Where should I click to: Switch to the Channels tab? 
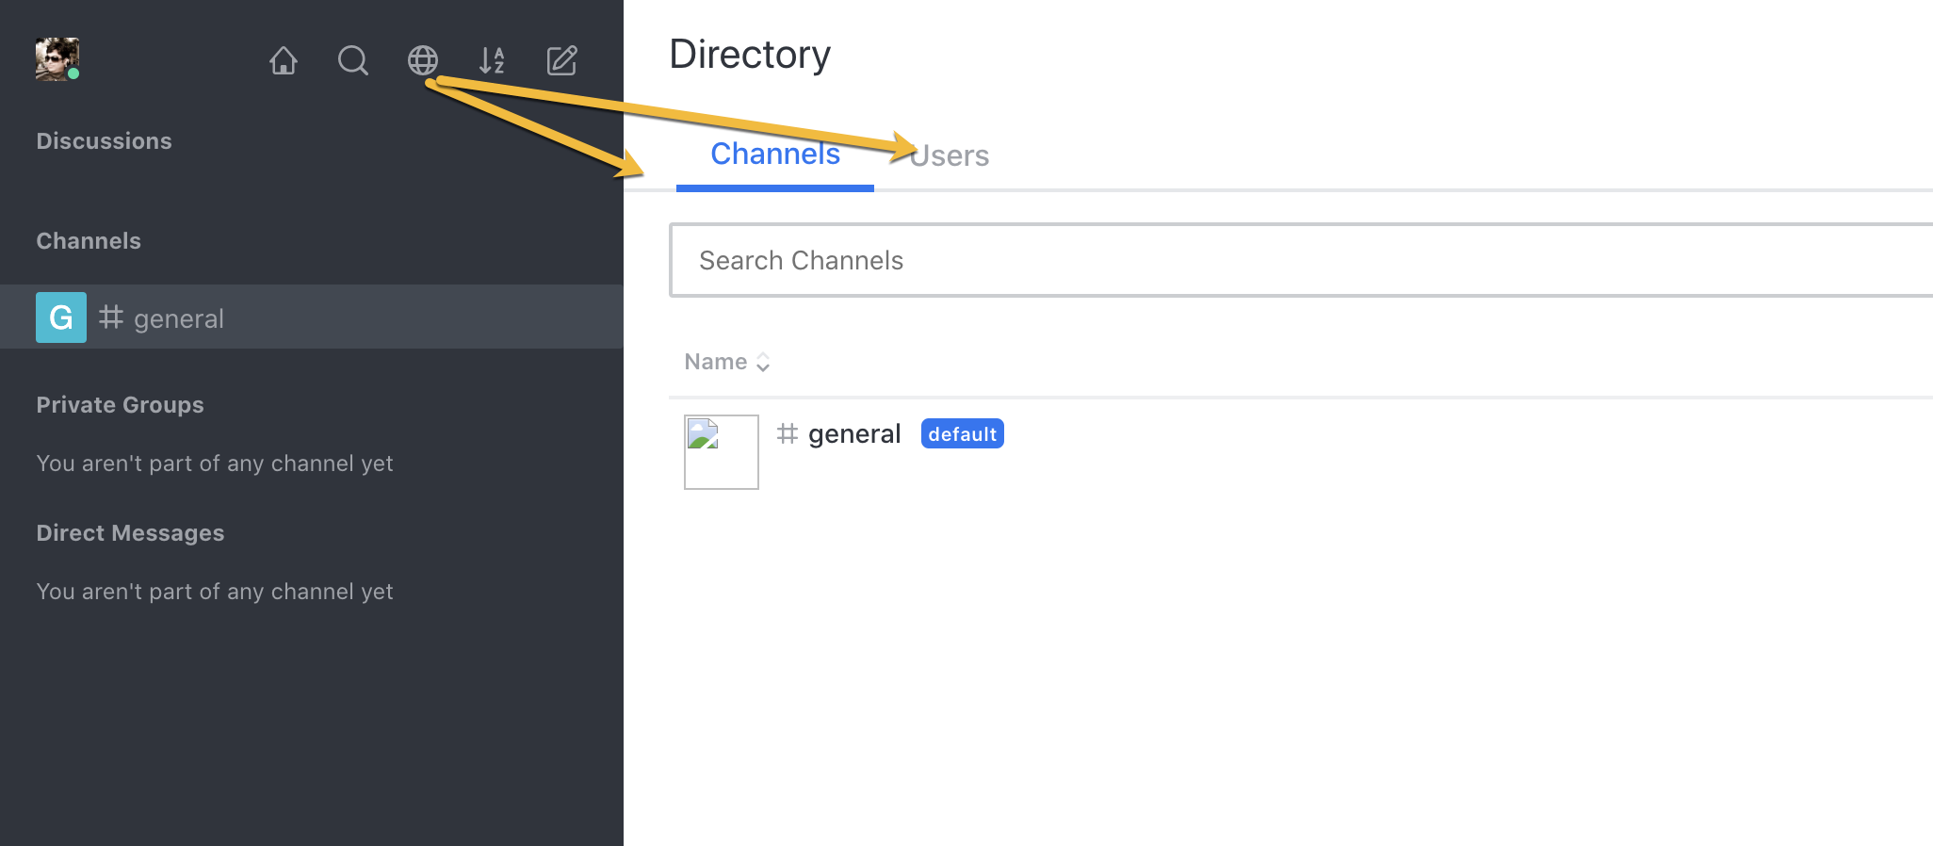click(x=774, y=155)
